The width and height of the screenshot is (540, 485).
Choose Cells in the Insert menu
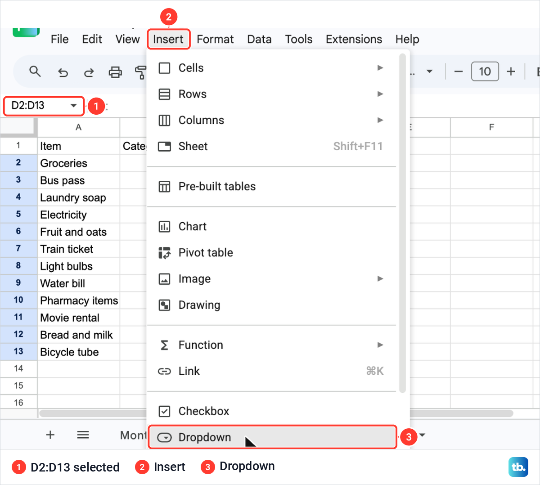(x=272, y=68)
